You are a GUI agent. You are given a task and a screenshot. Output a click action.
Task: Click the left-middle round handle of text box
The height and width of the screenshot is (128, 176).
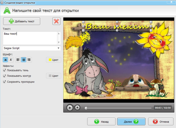click(x=83, y=26)
